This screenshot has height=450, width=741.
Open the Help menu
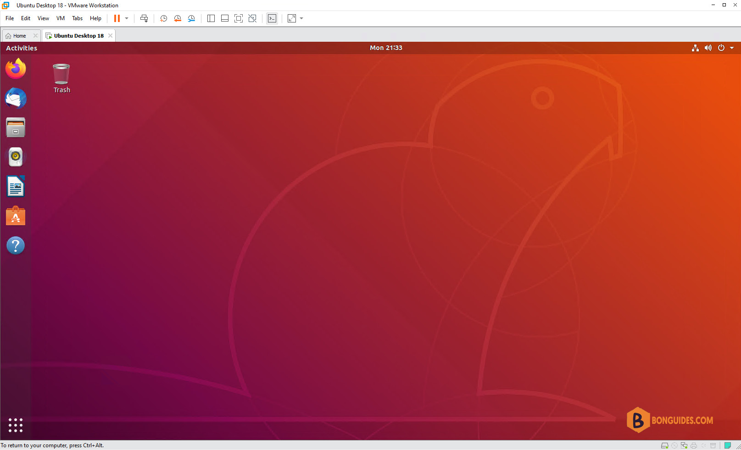click(x=95, y=18)
